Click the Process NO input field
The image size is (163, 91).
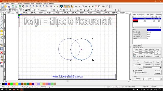coord(48,10)
